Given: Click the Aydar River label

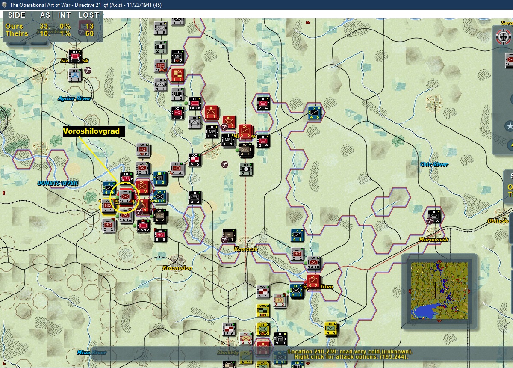Looking at the screenshot, I should [x=75, y=98].
